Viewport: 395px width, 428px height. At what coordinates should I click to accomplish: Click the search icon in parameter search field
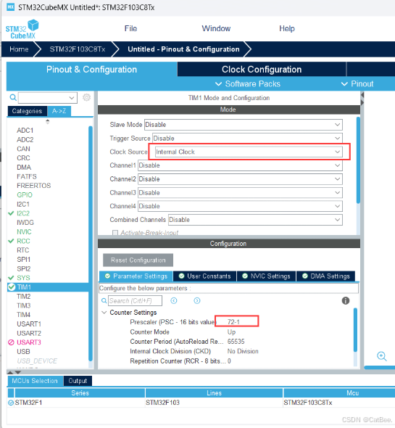tap(104, 300)
